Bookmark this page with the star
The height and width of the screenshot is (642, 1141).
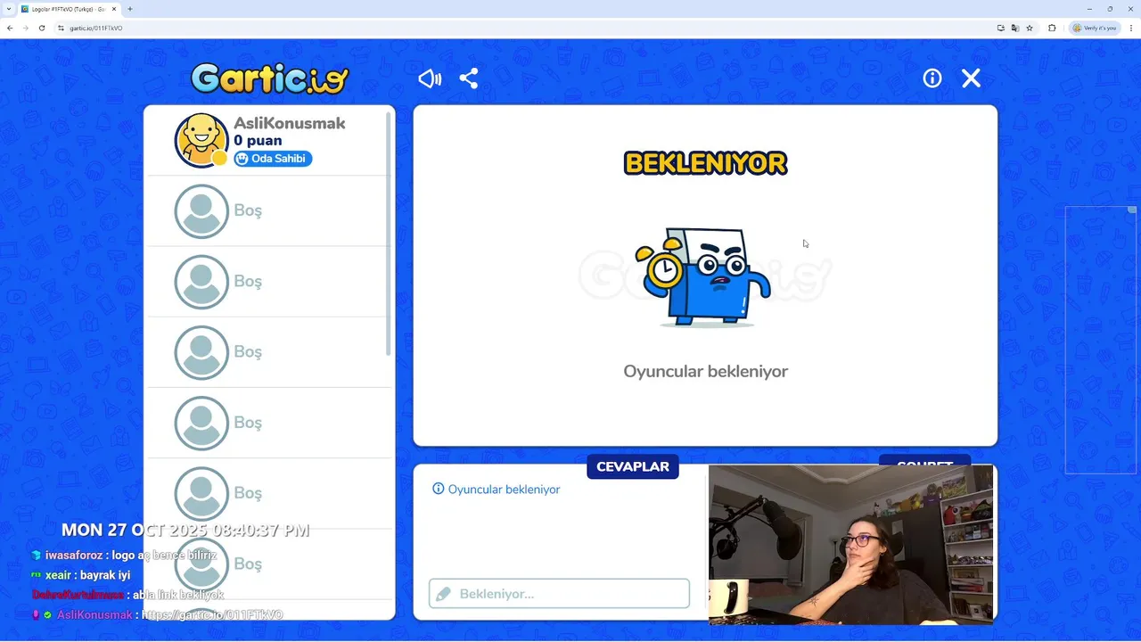point(1030,28)
